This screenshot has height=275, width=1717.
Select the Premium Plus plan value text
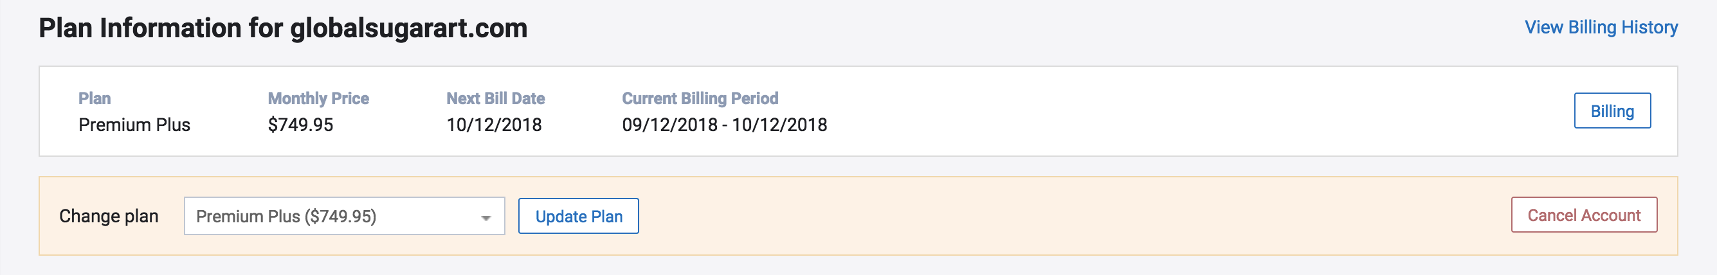[134, 125]
